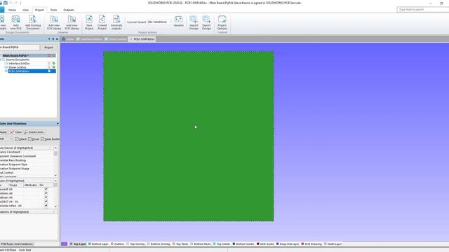
Task: Click Add new SCH Library
Action: [x=54, y=22]
